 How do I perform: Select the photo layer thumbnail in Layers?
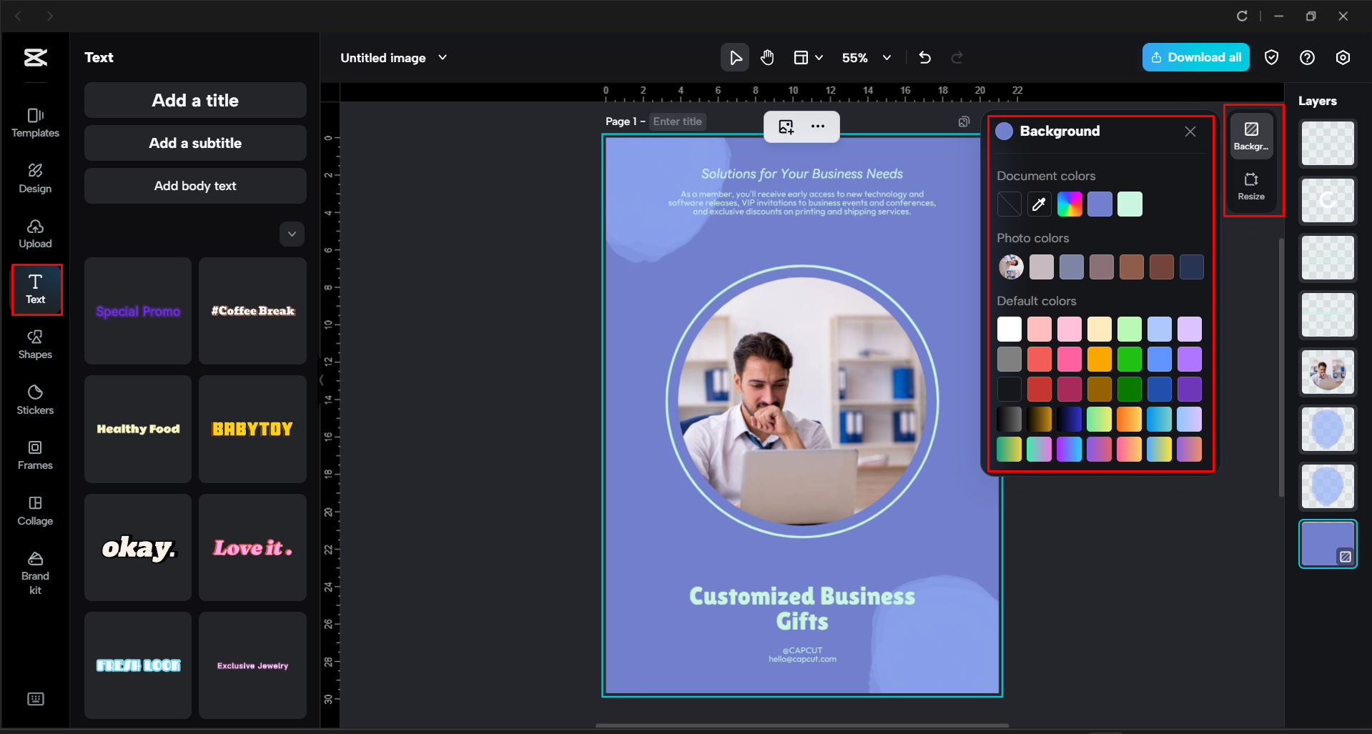pos(1327,372)
